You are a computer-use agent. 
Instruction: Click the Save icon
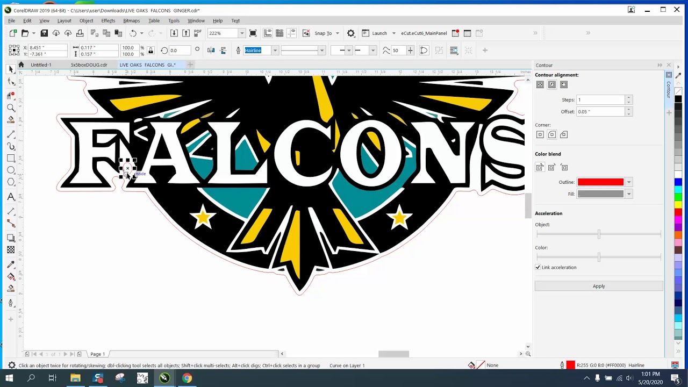click(x=44, y=33)
